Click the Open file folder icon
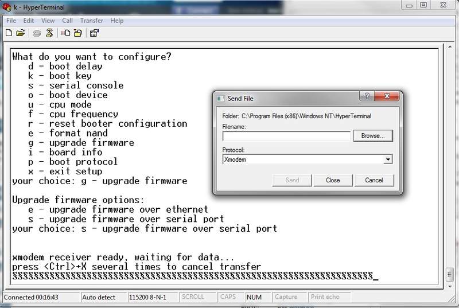Screen dimensions: 459x308 click(21, 33)
